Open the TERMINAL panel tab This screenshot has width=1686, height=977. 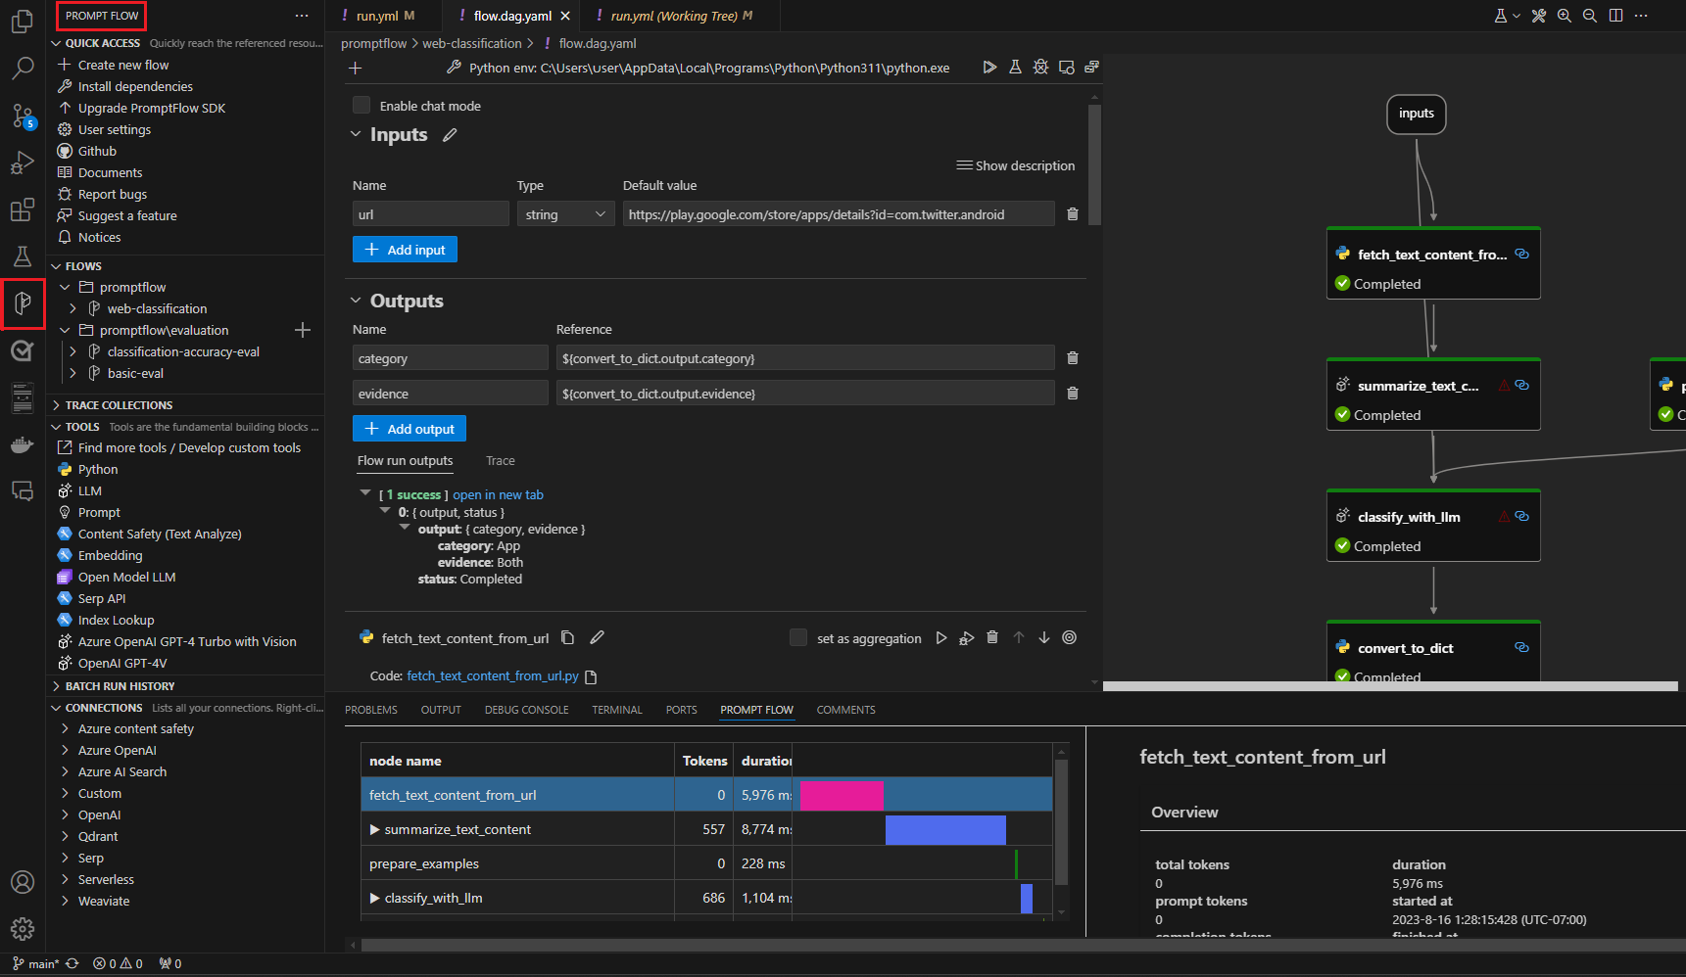(x=616, y=710)
